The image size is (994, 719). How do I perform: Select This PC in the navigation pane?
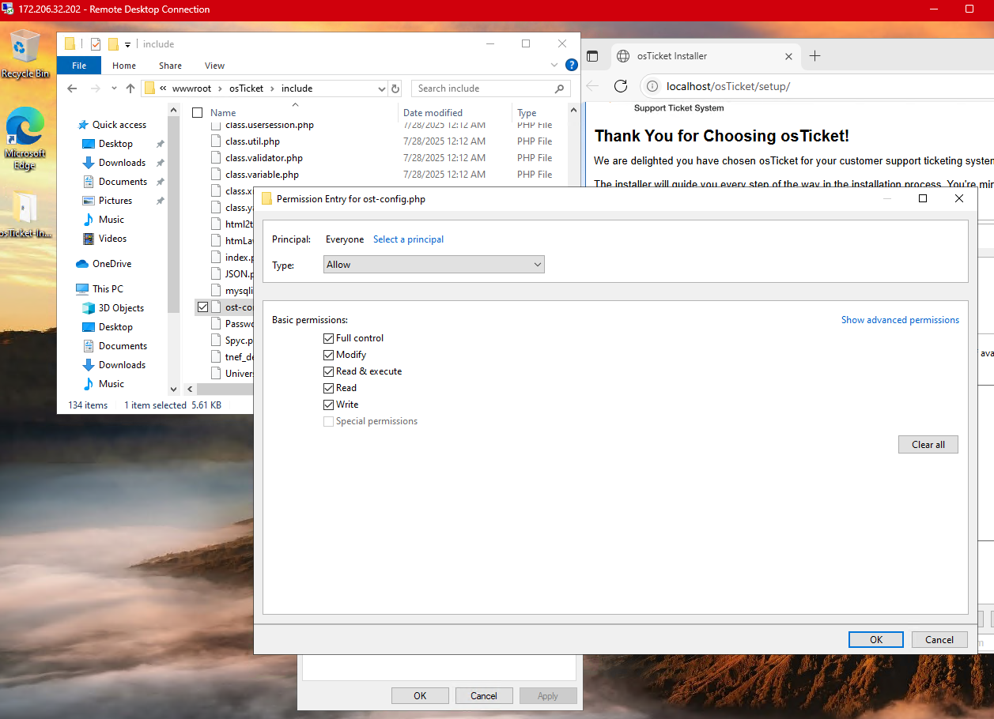tap(108, 289)
